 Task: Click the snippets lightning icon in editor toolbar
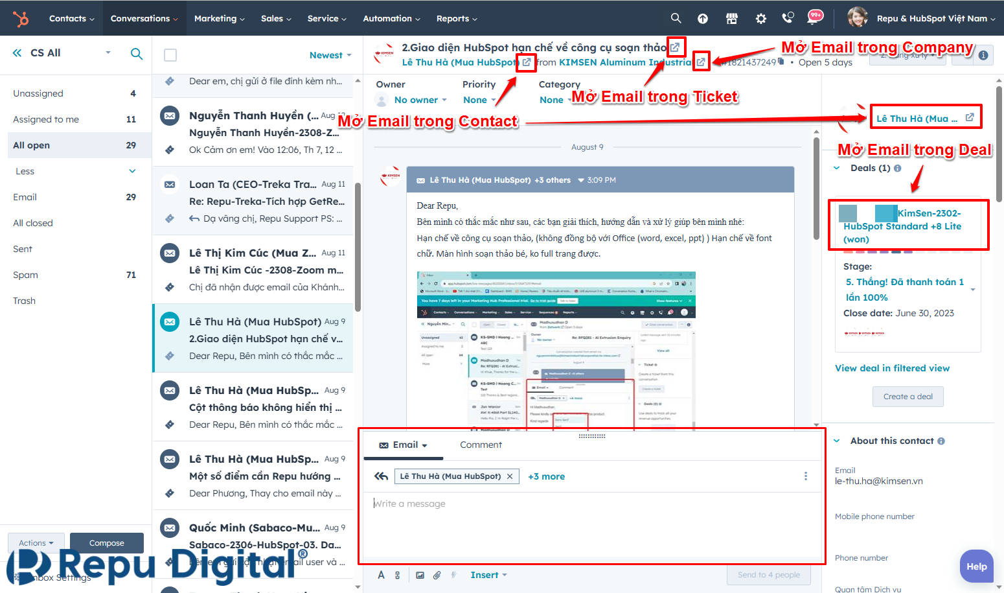click(x=453, y=575)
